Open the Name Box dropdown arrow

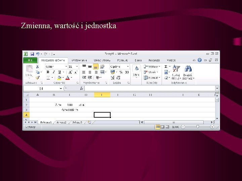61,88
